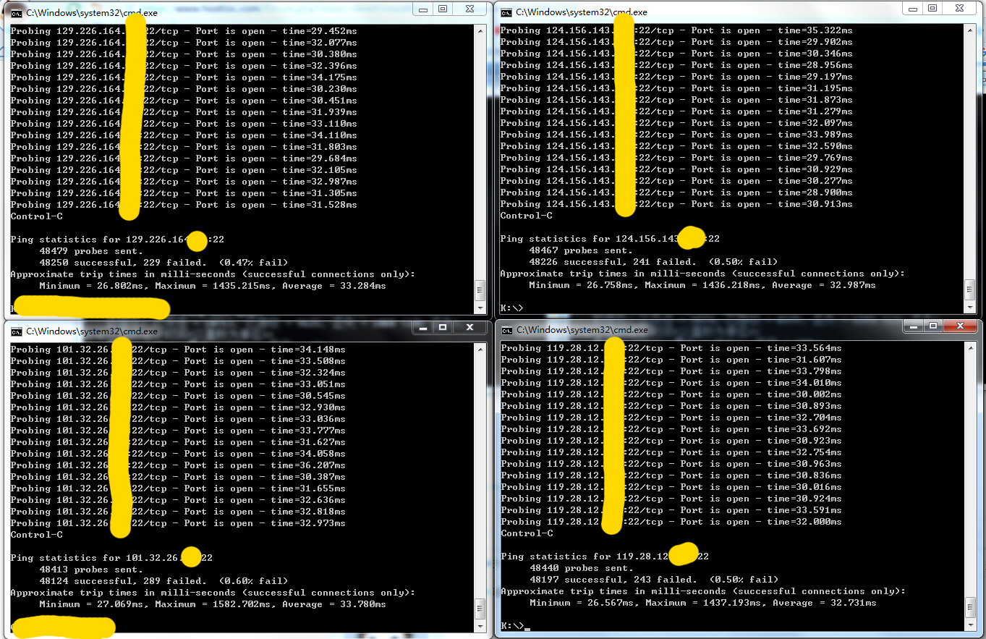Click scrollbar thumb in 129.226.164 window
986x639 pixels.
point(479,290)
